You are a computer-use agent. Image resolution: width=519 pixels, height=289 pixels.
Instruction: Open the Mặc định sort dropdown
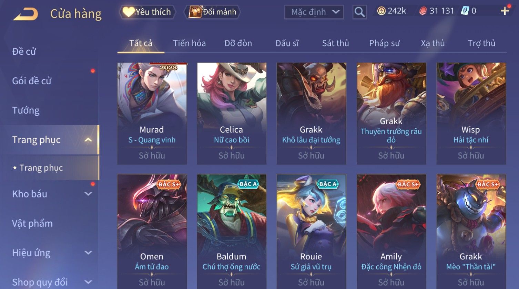pos(314,12)
